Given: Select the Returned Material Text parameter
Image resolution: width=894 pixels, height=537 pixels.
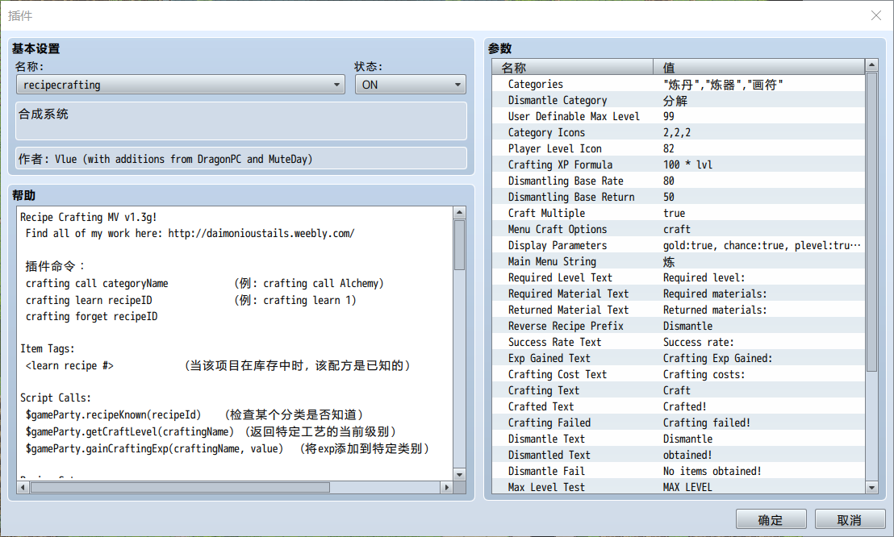Looking at the screenshot, I should pos(679,310).
